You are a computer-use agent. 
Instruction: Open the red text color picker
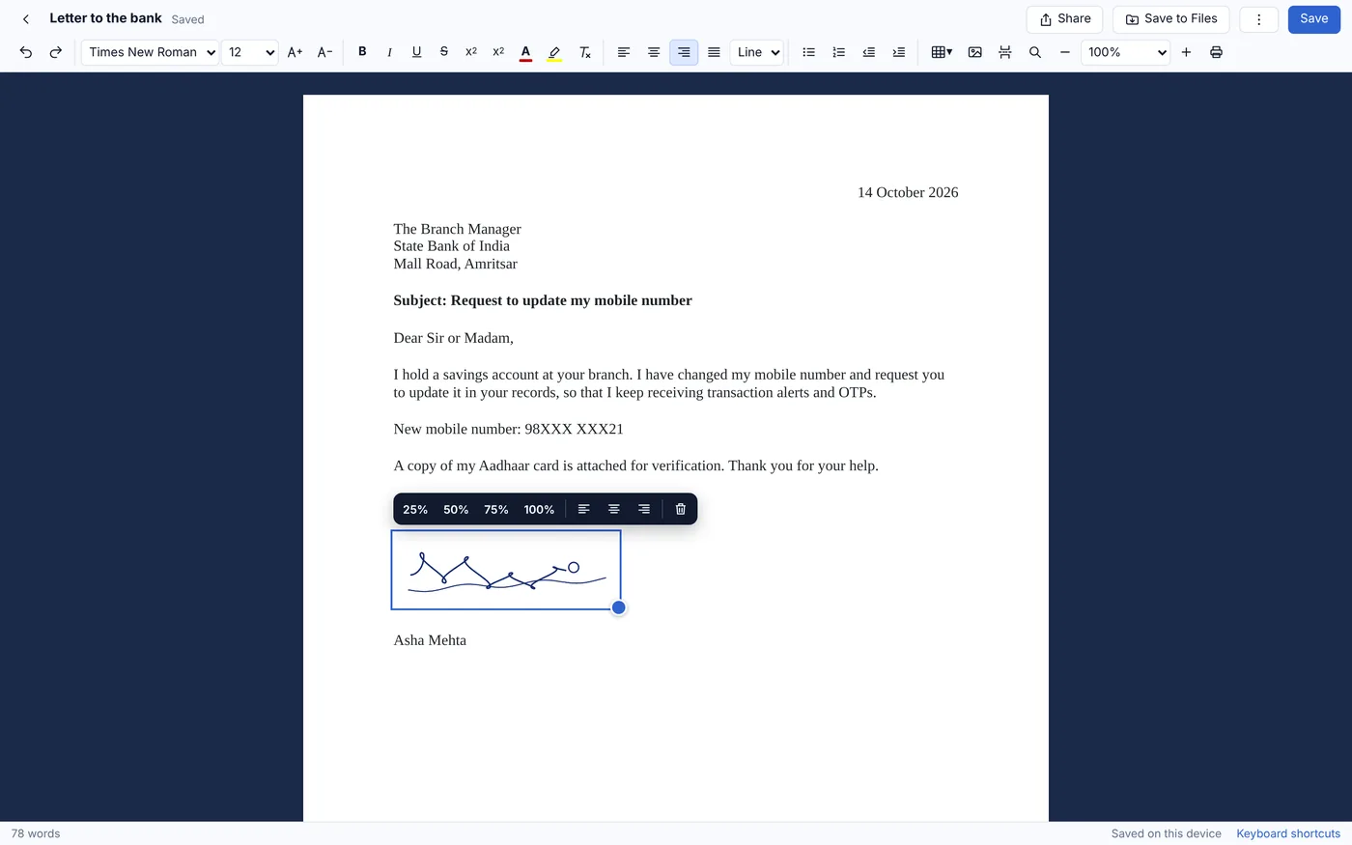pos(525,52)
